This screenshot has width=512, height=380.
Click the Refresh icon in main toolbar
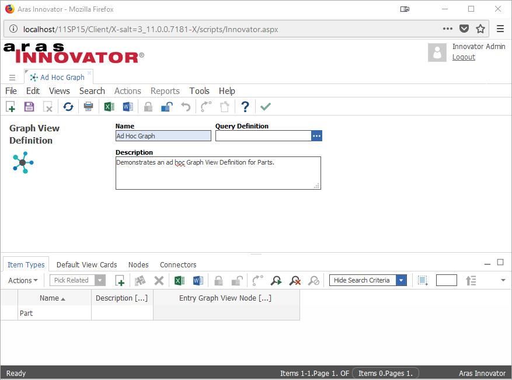coord(68,106)
